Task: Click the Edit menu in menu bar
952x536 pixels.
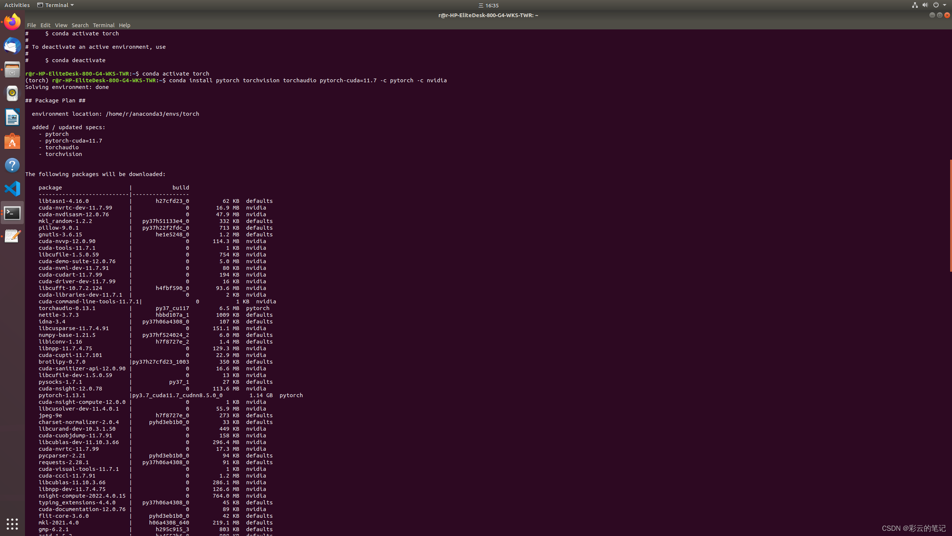Action: (x=45, y=25)
